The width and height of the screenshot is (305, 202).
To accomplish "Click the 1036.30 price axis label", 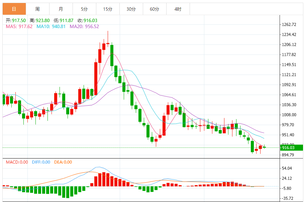I will (289, 105).
